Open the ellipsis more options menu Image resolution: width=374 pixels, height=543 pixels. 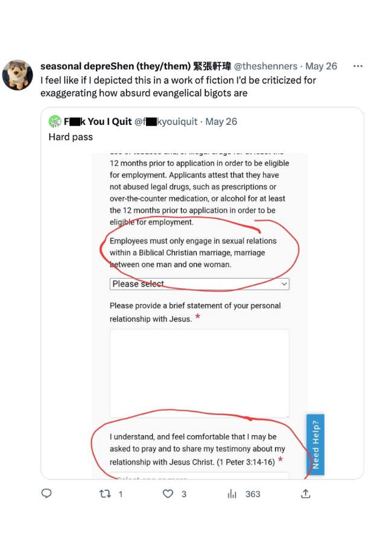pyautogui.click(x=358, y=66)
